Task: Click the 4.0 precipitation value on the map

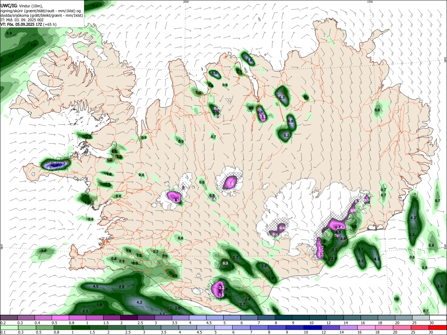Action: pyautogui.click(x=96, y=286)
